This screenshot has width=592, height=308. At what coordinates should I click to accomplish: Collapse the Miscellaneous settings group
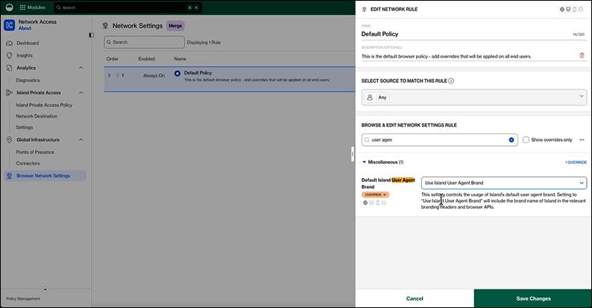click(364, 162)
